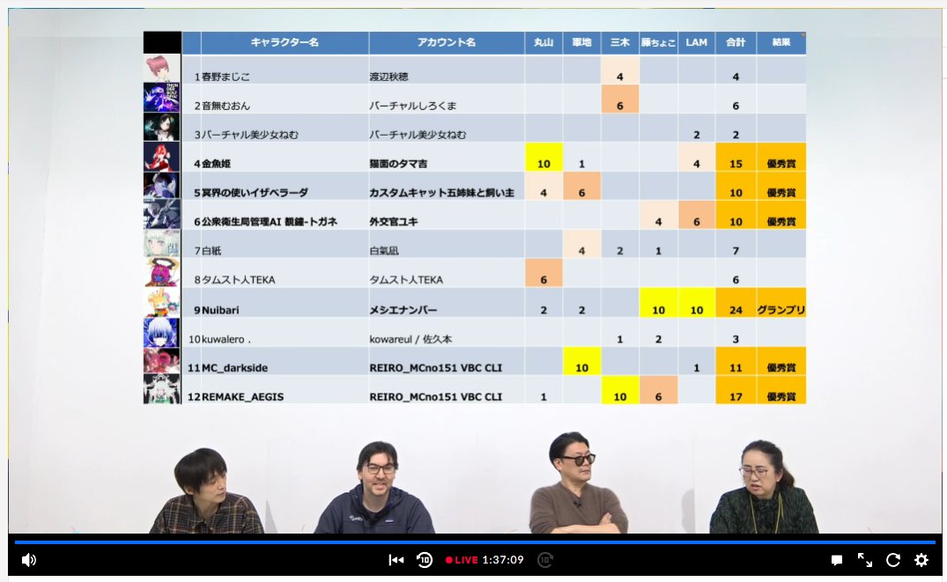
Task: Rewind the video 10 seconds
Action: click(x=425, y=560)
